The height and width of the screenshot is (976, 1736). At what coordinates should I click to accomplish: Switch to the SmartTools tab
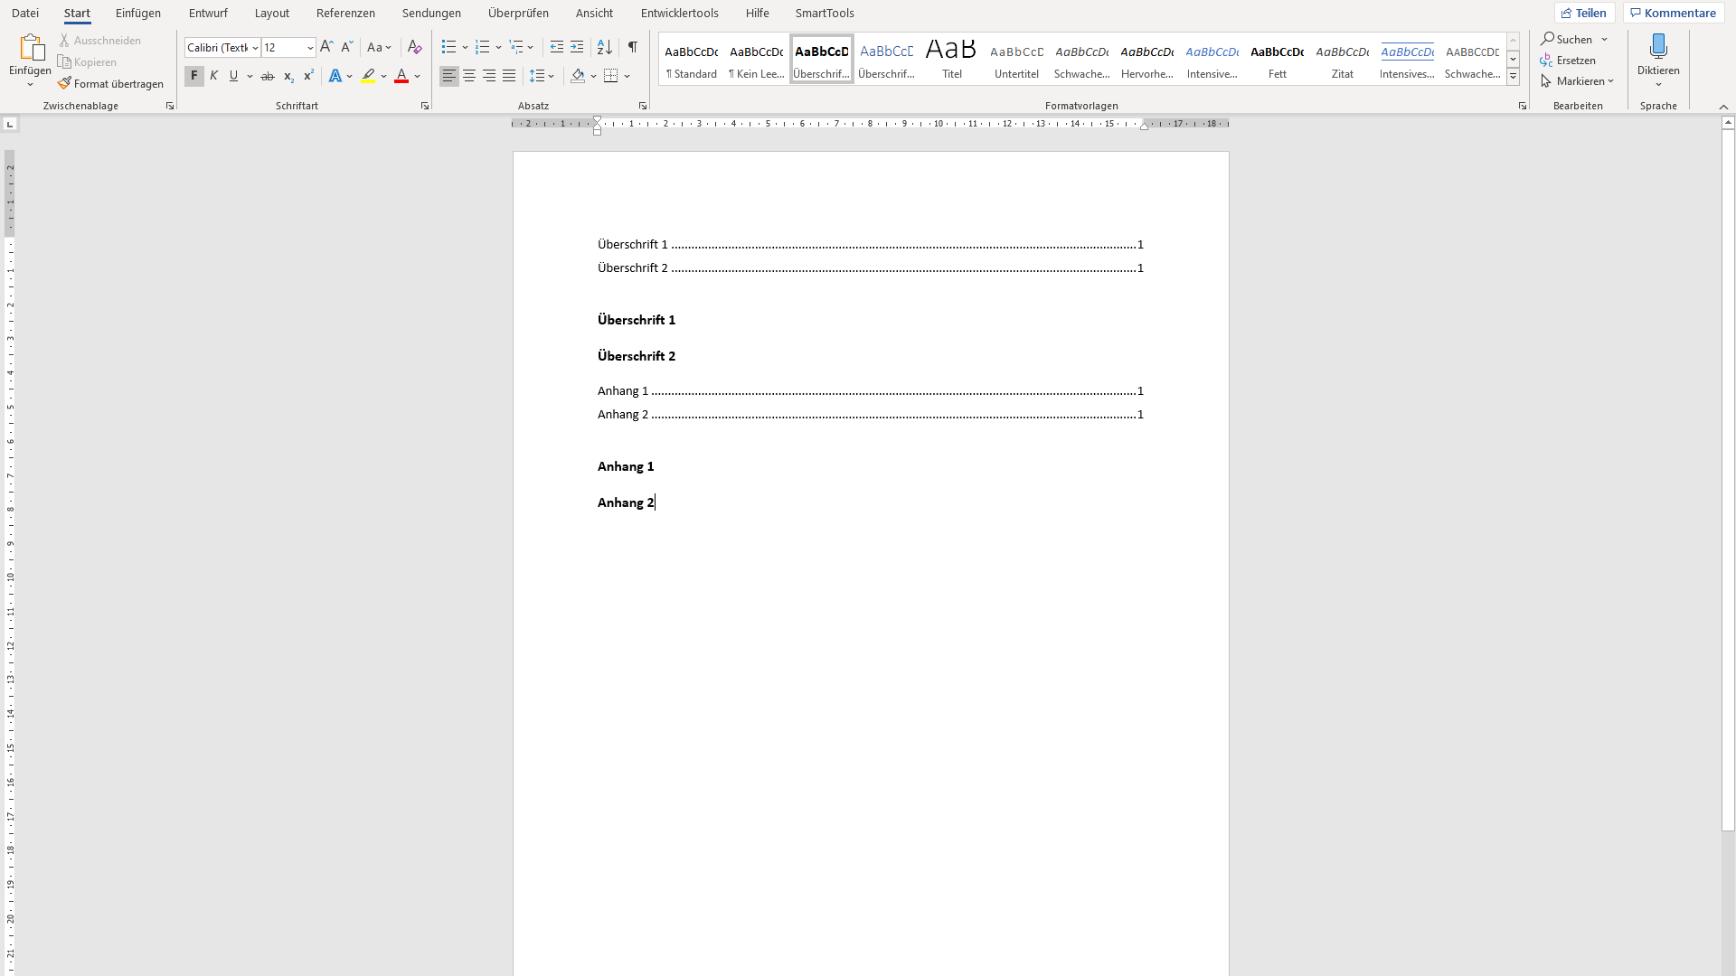pos(825,13)
